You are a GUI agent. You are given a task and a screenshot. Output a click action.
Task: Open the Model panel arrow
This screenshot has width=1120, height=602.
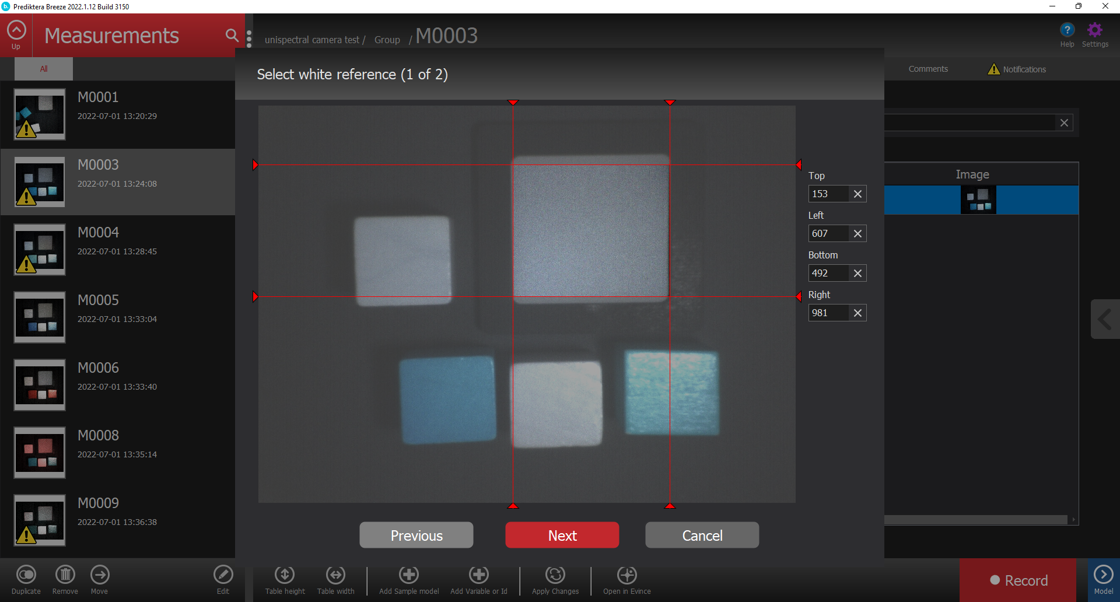(1103, 575)
